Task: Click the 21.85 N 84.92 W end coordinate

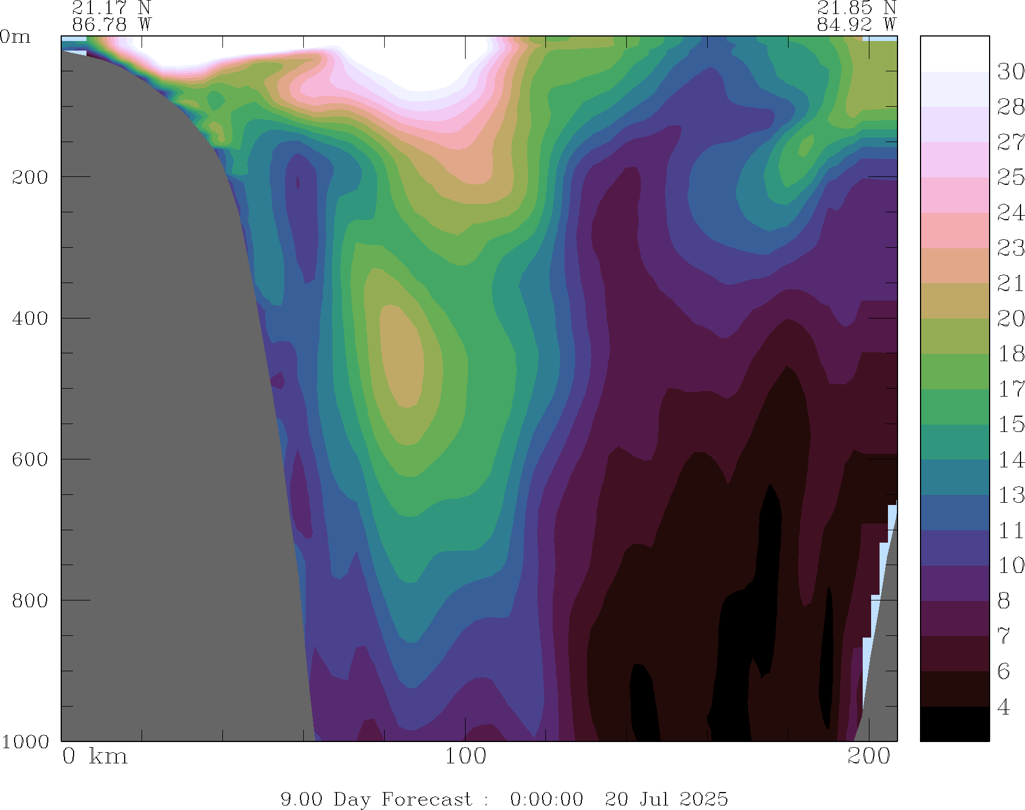Action: (856, 16)
